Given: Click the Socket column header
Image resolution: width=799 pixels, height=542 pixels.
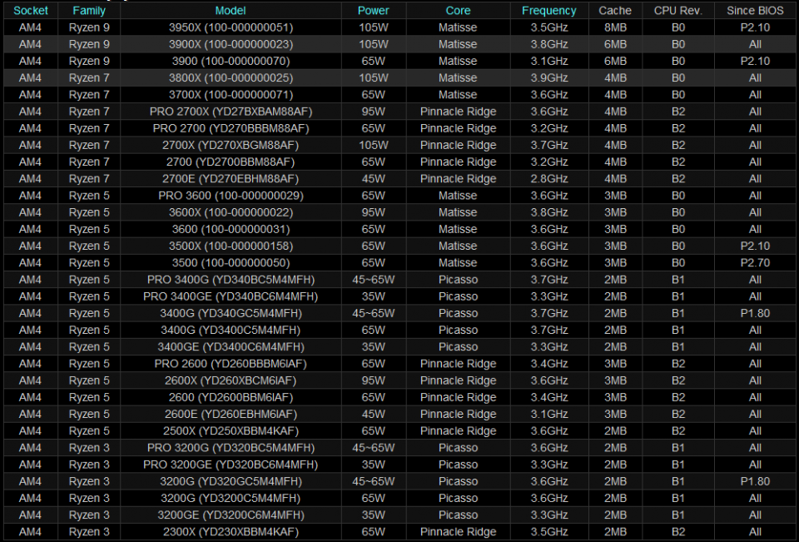Looking at the screenshot, I should [31, 11].
